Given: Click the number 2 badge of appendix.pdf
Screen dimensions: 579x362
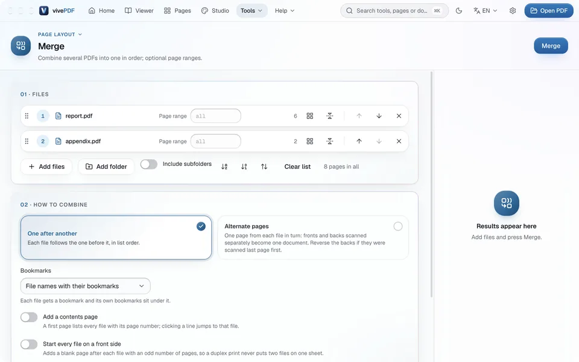Looking at the screenshot, I should tap(43, 141).
